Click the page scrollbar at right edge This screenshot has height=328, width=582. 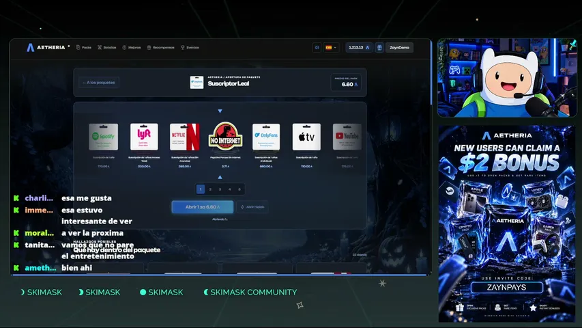431,72
